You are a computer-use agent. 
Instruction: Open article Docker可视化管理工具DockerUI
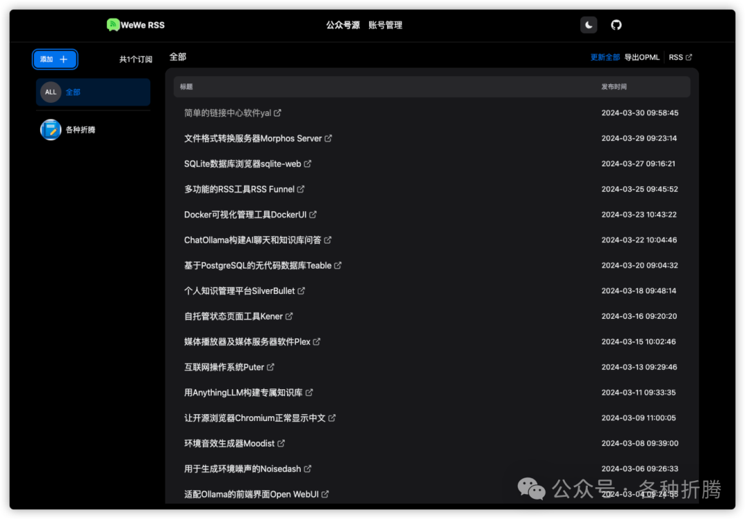tap(245, 215)
